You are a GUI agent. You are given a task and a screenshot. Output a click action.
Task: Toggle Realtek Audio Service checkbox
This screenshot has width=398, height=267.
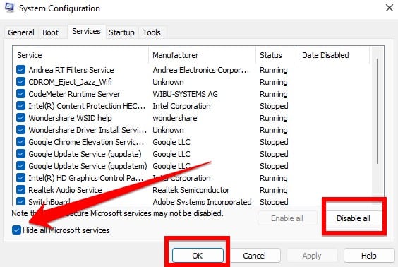pyautogui.click(x=20, y=190)
